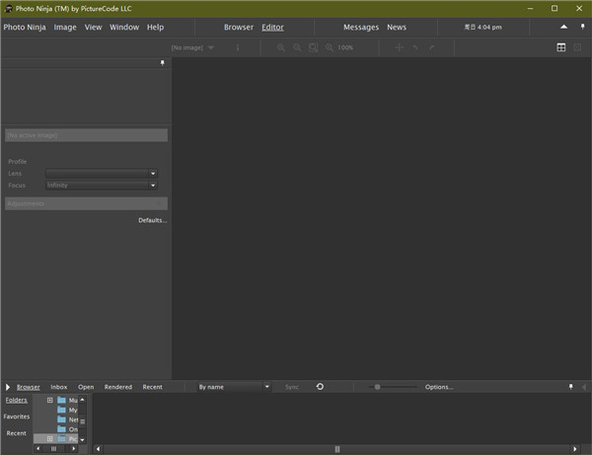Click the grid layout icon in toolbar
The height and width of the screenshot is (455, 592).
[561, 47]
